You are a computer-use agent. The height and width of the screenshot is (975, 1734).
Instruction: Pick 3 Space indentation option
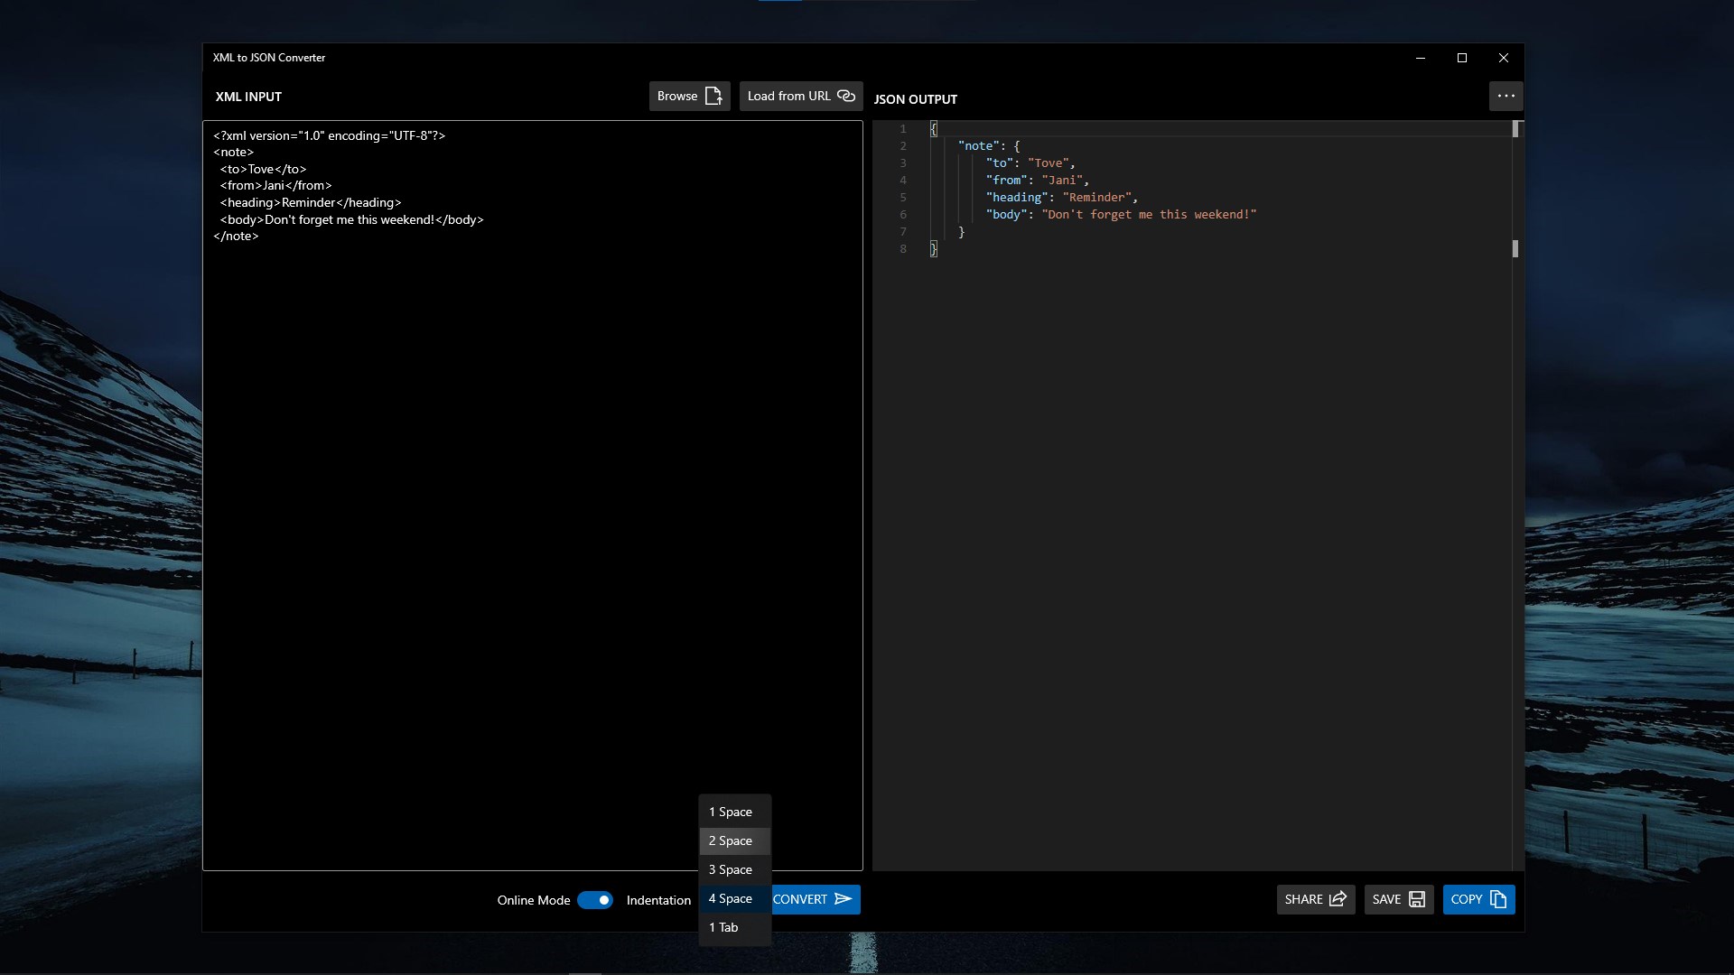[731, 869]
